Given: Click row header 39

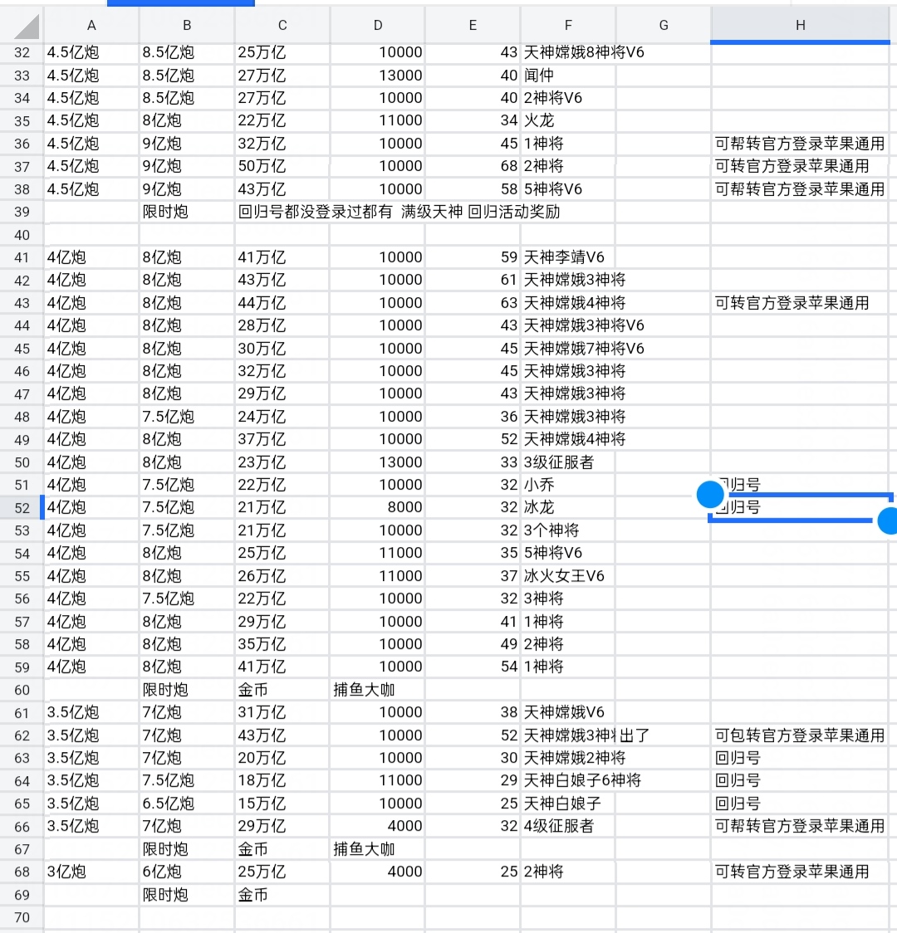Looking at the screenshot, I should 22,212.
